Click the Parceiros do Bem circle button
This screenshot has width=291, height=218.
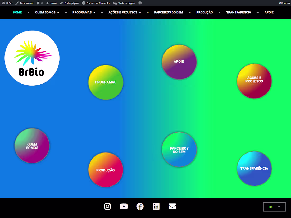click(x=179, y=150)
